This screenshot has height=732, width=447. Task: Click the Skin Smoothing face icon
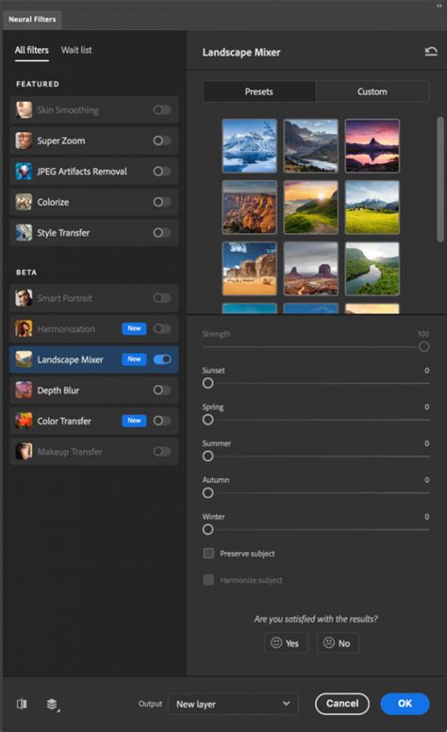coord(24,109)
